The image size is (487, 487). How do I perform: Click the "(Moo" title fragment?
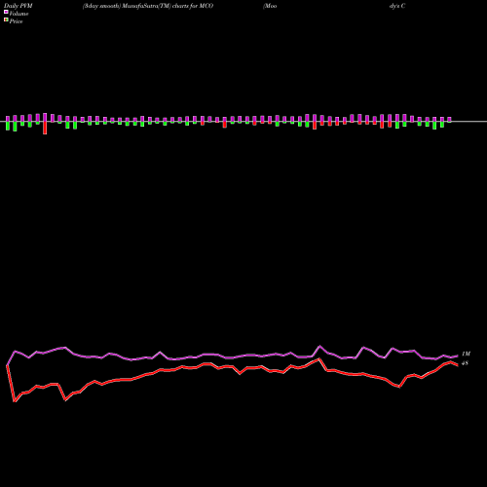click(x=270, y=6)
